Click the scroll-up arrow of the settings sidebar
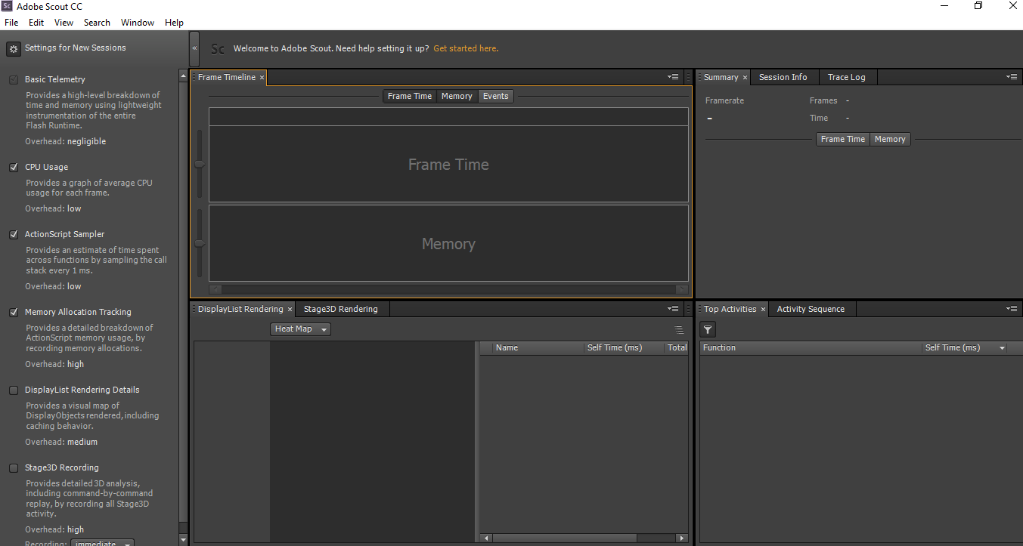The image size is (1023, 546). pos(183,76)
